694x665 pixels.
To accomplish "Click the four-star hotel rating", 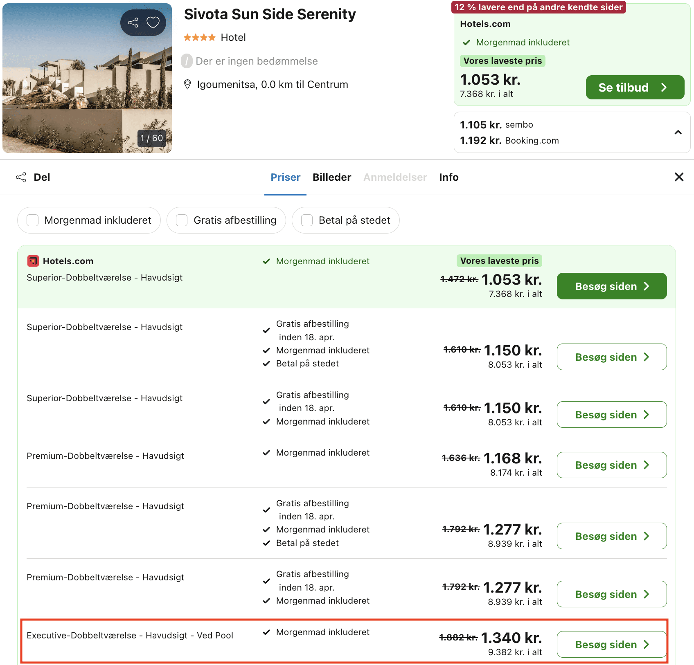I will [x=199, y=38].
